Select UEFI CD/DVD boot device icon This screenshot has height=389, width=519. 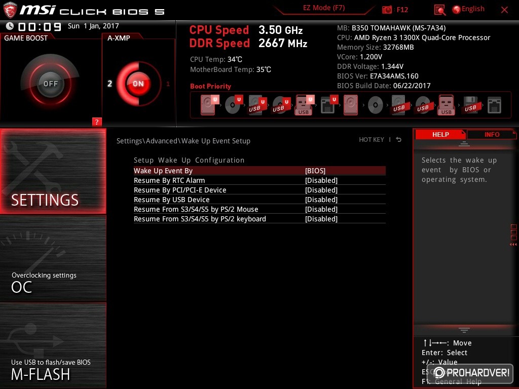234,105
